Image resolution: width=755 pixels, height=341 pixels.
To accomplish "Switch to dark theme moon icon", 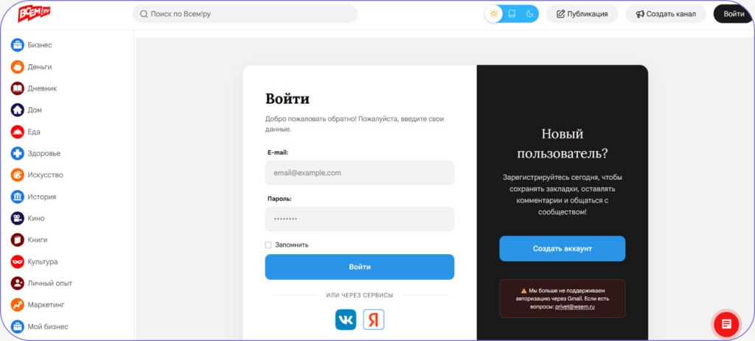I will tap(529, 14).
